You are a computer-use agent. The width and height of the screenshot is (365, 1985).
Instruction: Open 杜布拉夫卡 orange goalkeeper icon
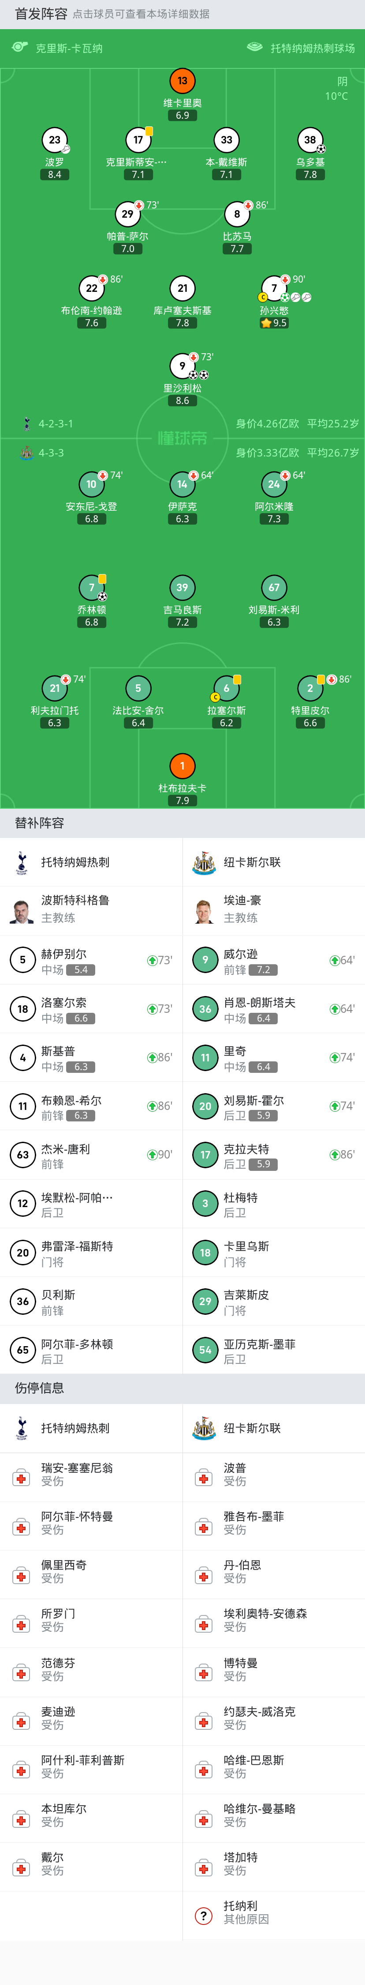coord(182,766)
